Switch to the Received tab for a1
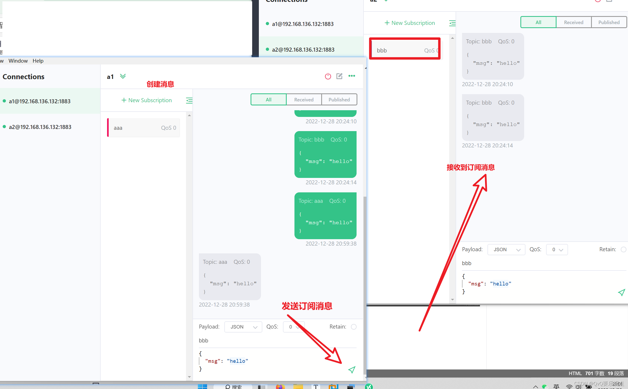 pos(304,100)
